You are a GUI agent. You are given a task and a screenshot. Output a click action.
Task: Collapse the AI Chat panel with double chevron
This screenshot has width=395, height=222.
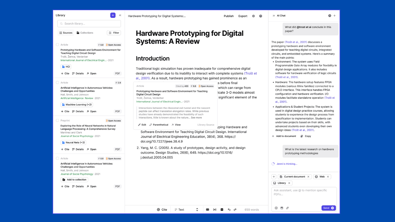pos(274,15)
